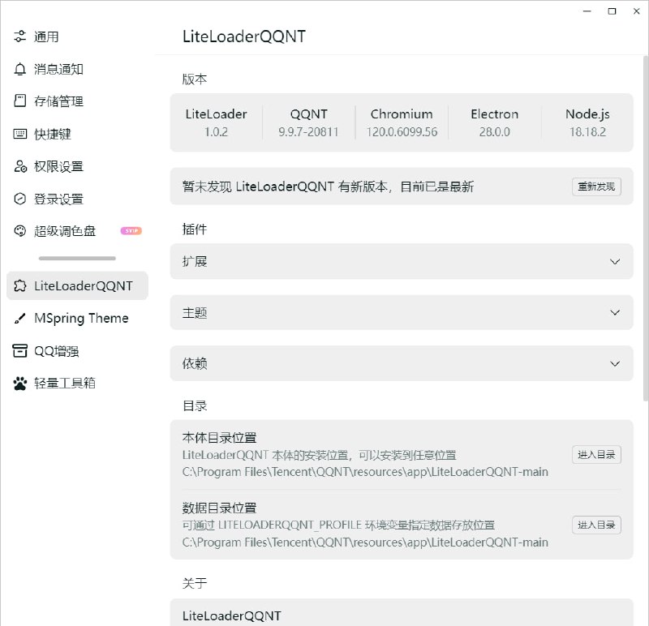Expand the 主题 list chevron
Viewport: 649px width, 626px height.
[615, 312]
